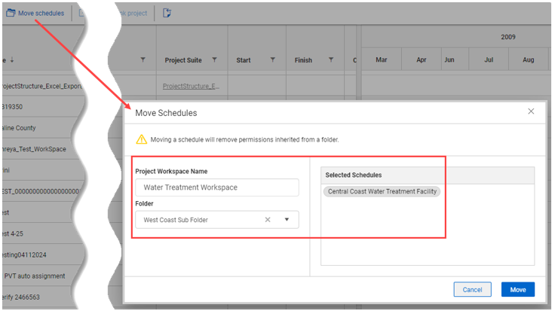Click the document icon in the toolbar
This screenshot has width=552, height=311.
point(167,13)
